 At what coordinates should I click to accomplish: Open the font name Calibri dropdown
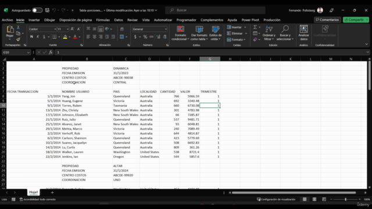coord(55,29)
